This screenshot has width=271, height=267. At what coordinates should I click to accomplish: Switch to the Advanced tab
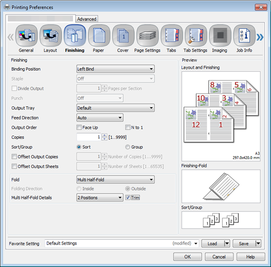coord(86,19)
